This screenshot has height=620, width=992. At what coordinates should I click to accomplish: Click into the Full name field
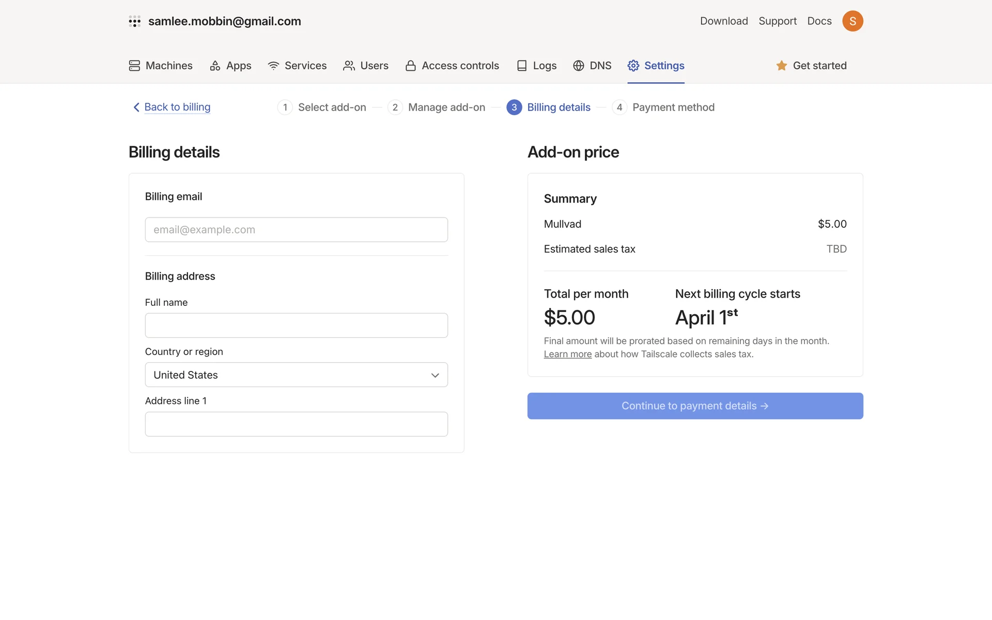pos(296,326)
